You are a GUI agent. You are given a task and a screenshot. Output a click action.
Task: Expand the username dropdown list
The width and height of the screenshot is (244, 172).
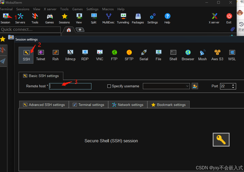point(187,86)
